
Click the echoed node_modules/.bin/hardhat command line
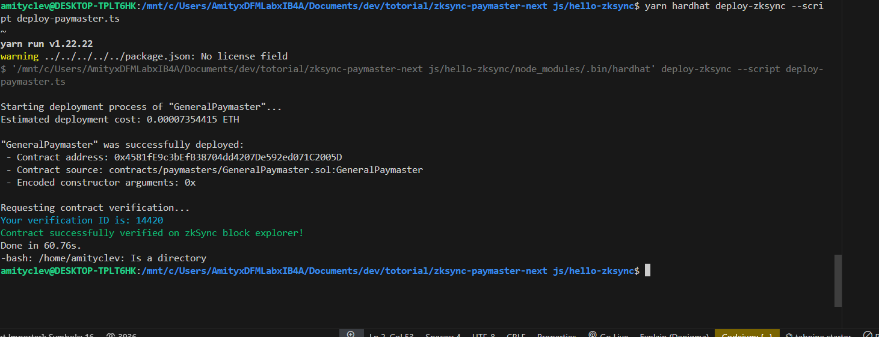[412, 75]
